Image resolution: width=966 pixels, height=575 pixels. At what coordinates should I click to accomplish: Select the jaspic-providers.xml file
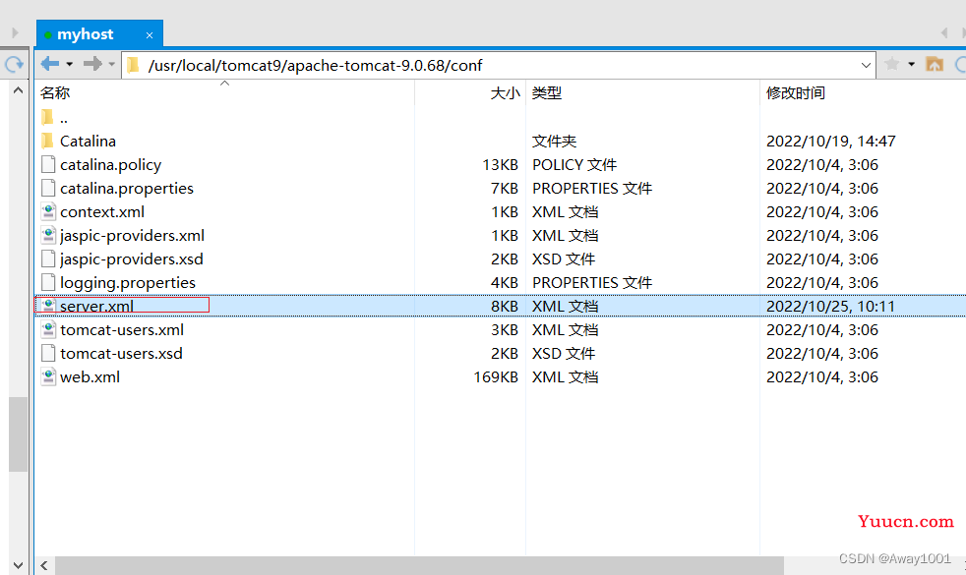tap(133, 235)
